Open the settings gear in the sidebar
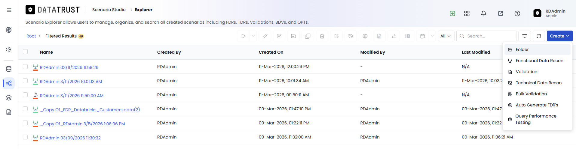The image size is (576, 149). pyautogui.click(x=9, y=49)
